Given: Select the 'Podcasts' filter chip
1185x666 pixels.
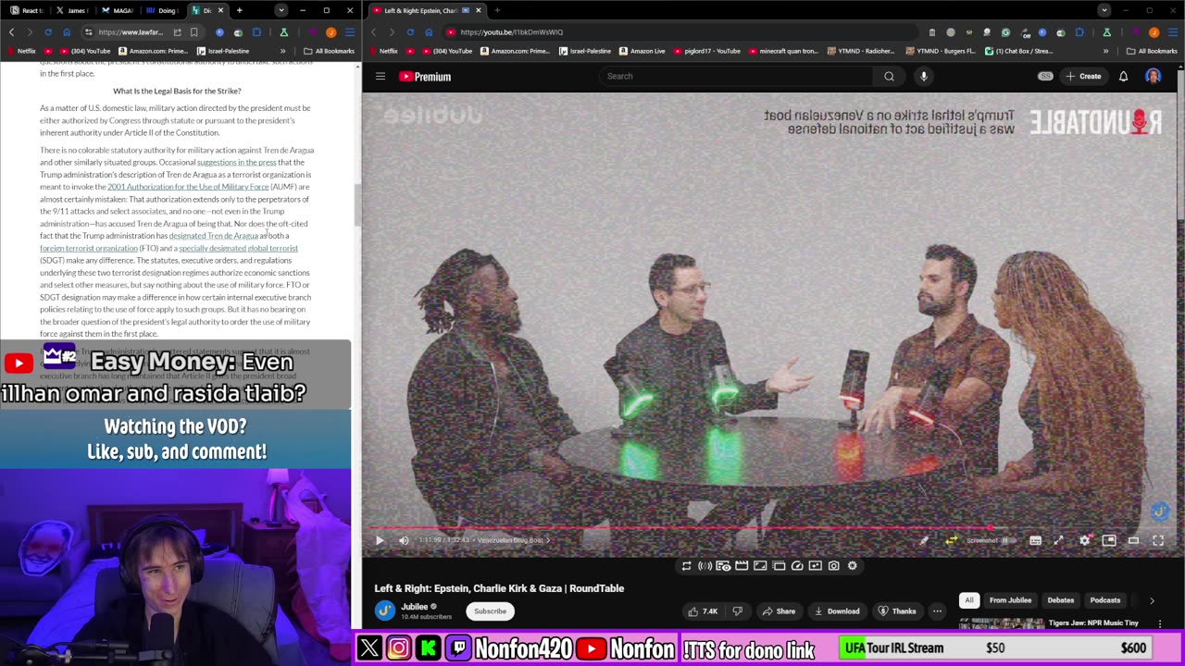Looking at the screenshot, I should (1105, 600).
